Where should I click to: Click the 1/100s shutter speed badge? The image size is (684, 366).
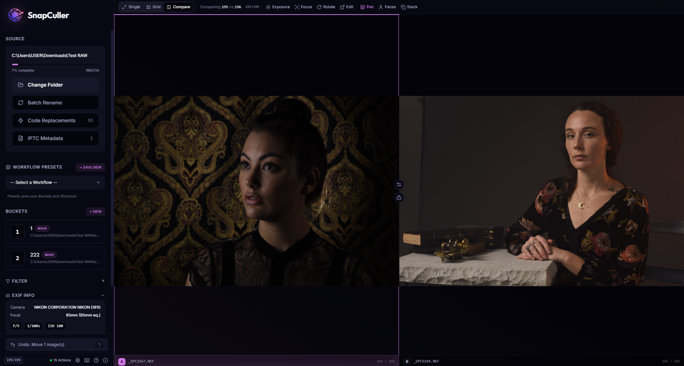tap(33, 326)
